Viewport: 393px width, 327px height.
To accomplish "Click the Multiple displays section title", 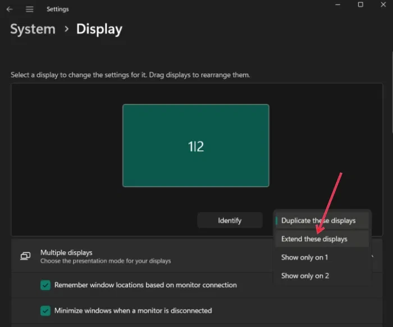I will [x=66, y=253].
